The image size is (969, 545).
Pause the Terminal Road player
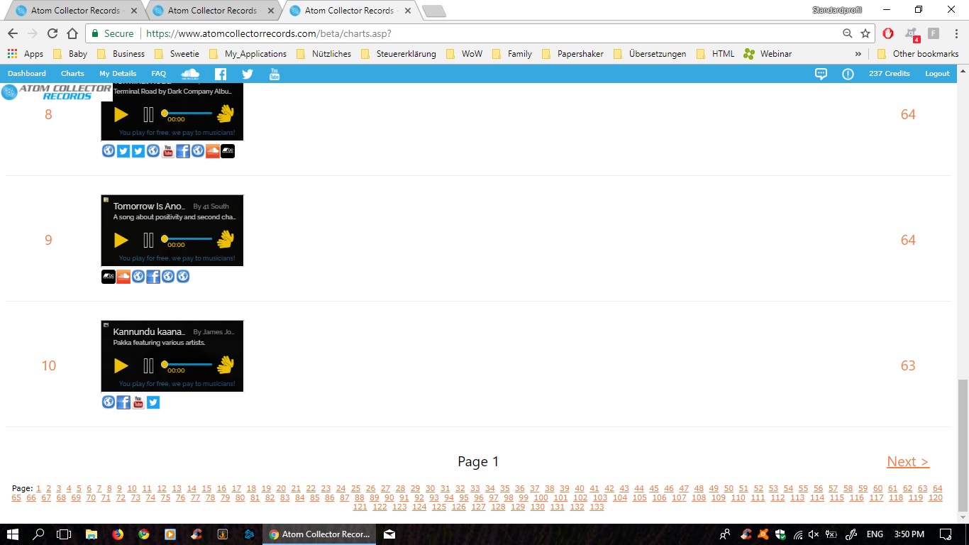click(x=148, y=114)
